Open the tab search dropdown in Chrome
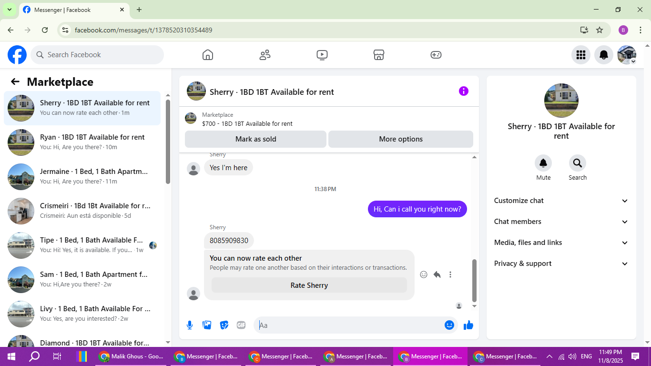This screenshot has height=366, width=651. [x=9, y=10]
